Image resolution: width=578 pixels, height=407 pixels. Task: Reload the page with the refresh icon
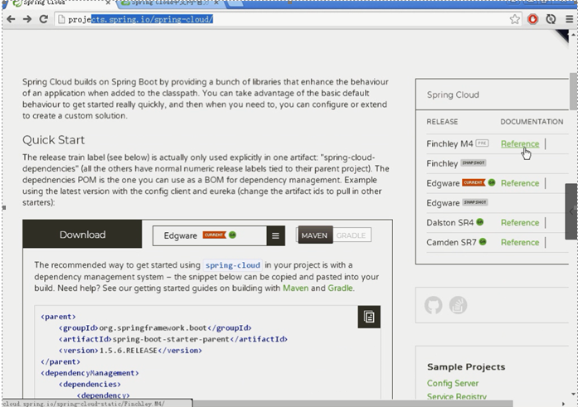pyautogui.click(x=43, y=19)
